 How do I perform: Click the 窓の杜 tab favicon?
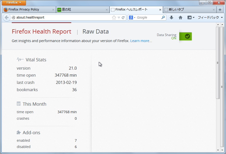pyautogui.click(x=59, y=10)
